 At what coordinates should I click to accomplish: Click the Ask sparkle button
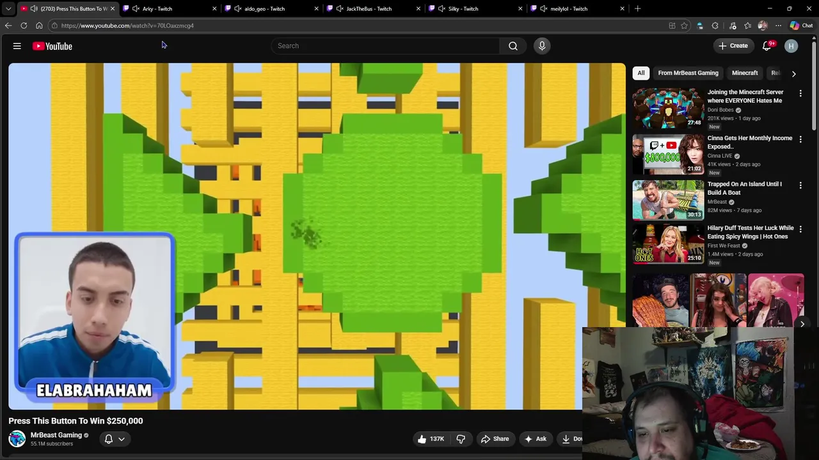pos(536,439)
